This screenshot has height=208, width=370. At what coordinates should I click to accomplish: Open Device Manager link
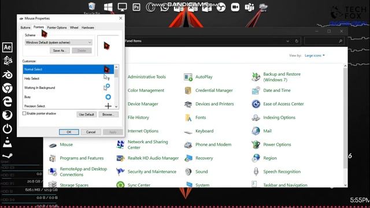point(143,104)
